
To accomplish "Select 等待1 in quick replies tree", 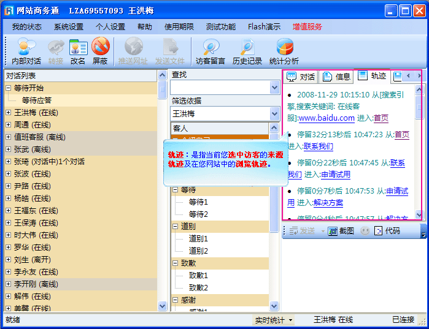I will point(198,202).
